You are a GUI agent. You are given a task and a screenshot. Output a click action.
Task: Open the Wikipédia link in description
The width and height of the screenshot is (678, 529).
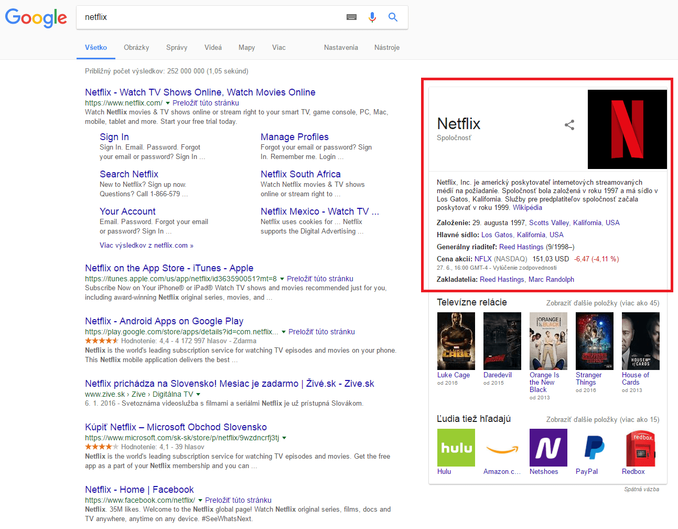click(528, 207)
